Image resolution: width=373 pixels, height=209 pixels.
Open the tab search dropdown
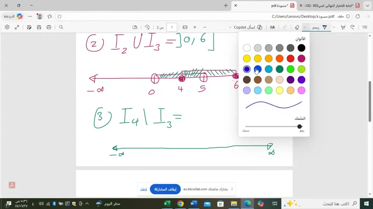point(367,6)
